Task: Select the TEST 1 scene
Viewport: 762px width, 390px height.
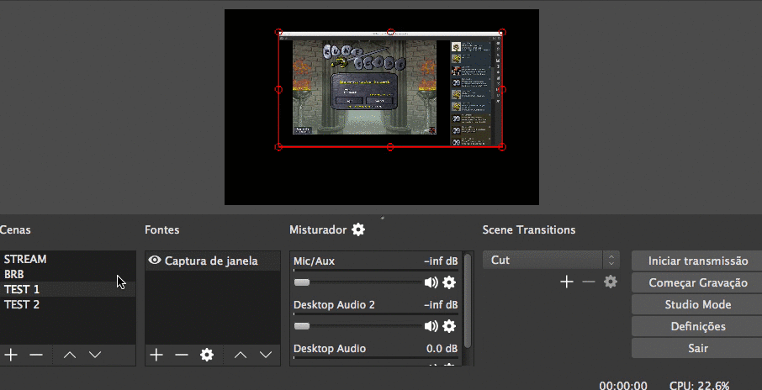Action: (x=68, y=289)
